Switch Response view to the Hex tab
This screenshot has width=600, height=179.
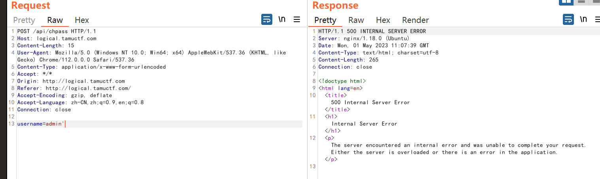(383, 20)
